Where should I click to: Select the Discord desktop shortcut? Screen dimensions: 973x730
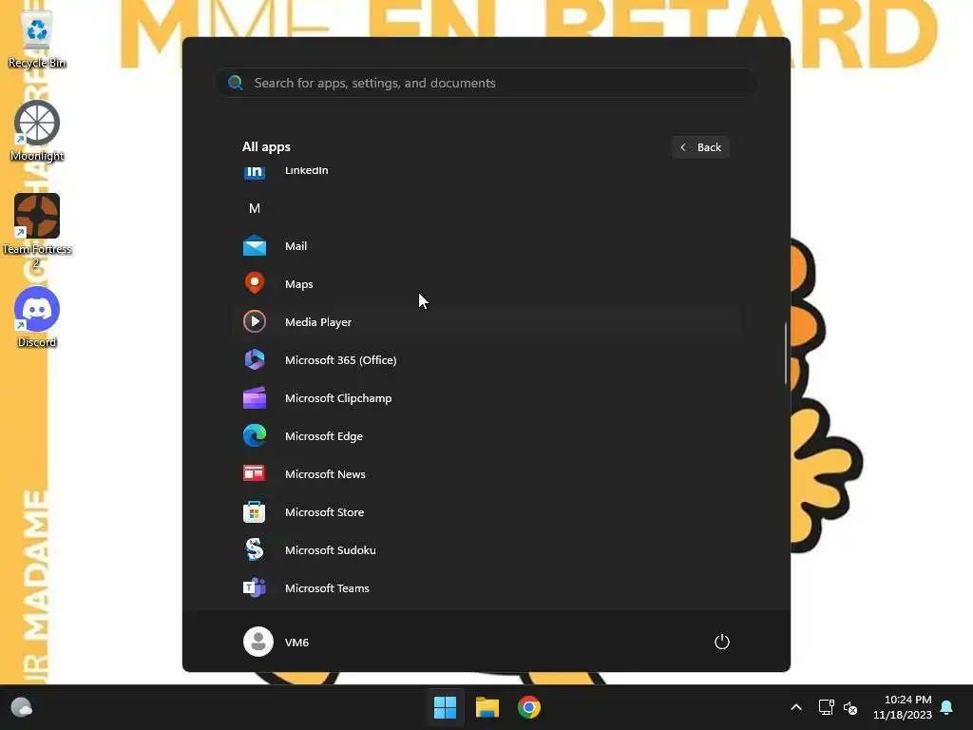(x=37, y=317)
